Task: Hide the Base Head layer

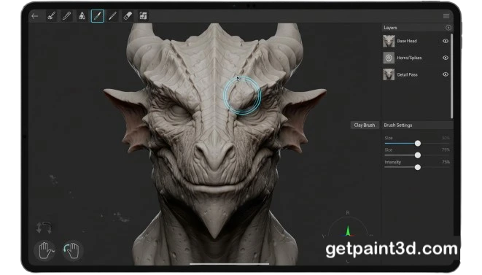Action: (x=445, y=41)
